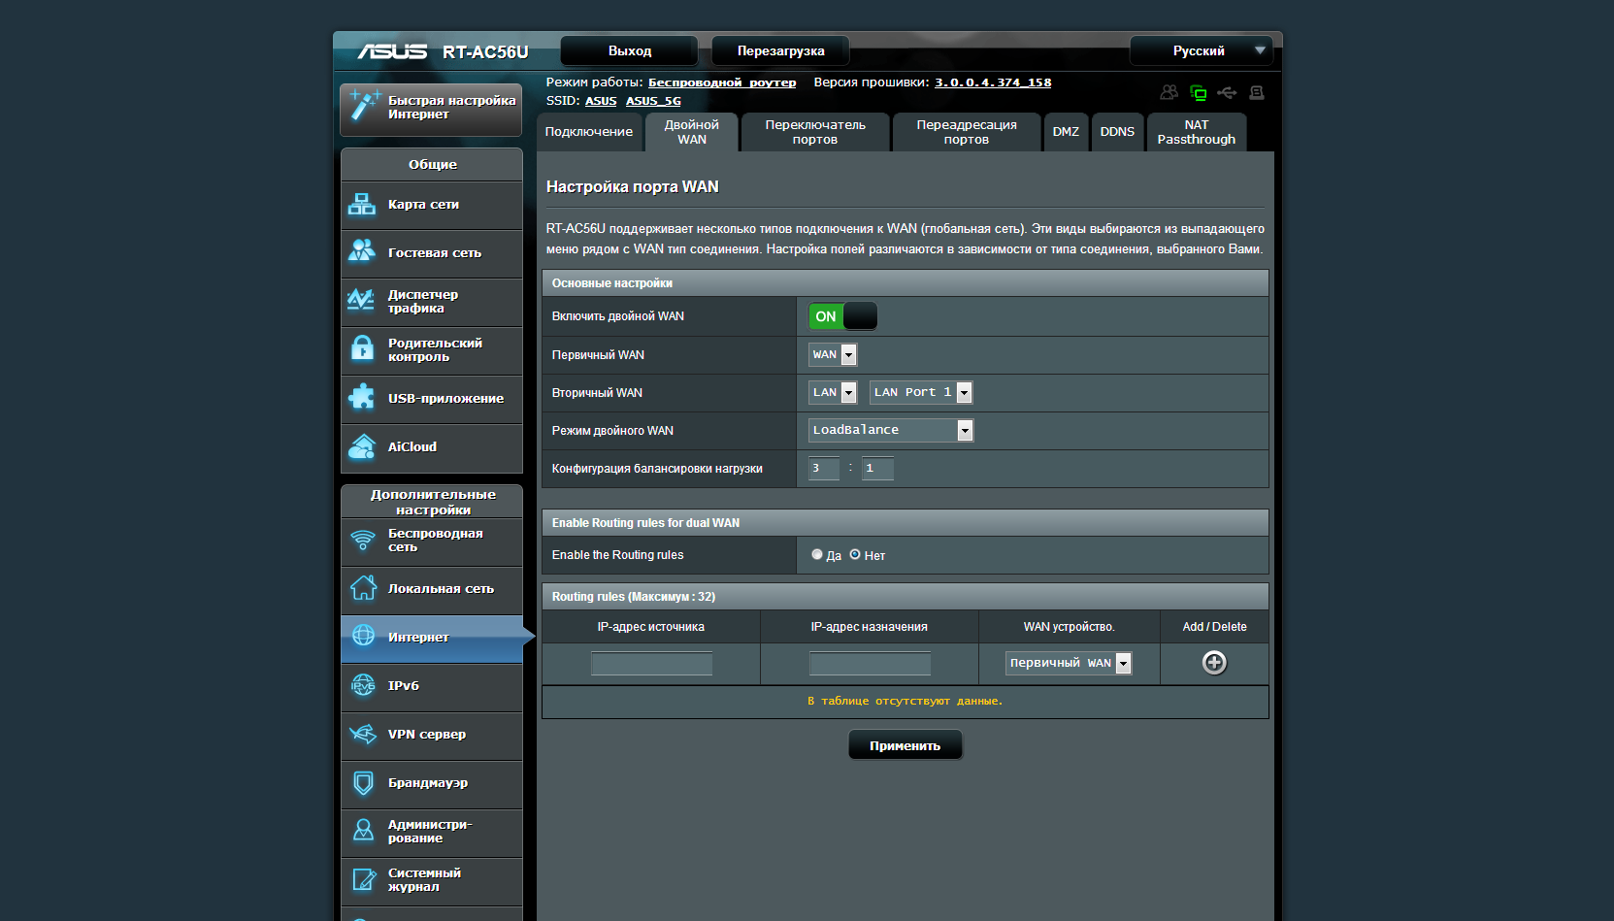
Task: Click the guest clients status icon
Action: point(1169,92)
